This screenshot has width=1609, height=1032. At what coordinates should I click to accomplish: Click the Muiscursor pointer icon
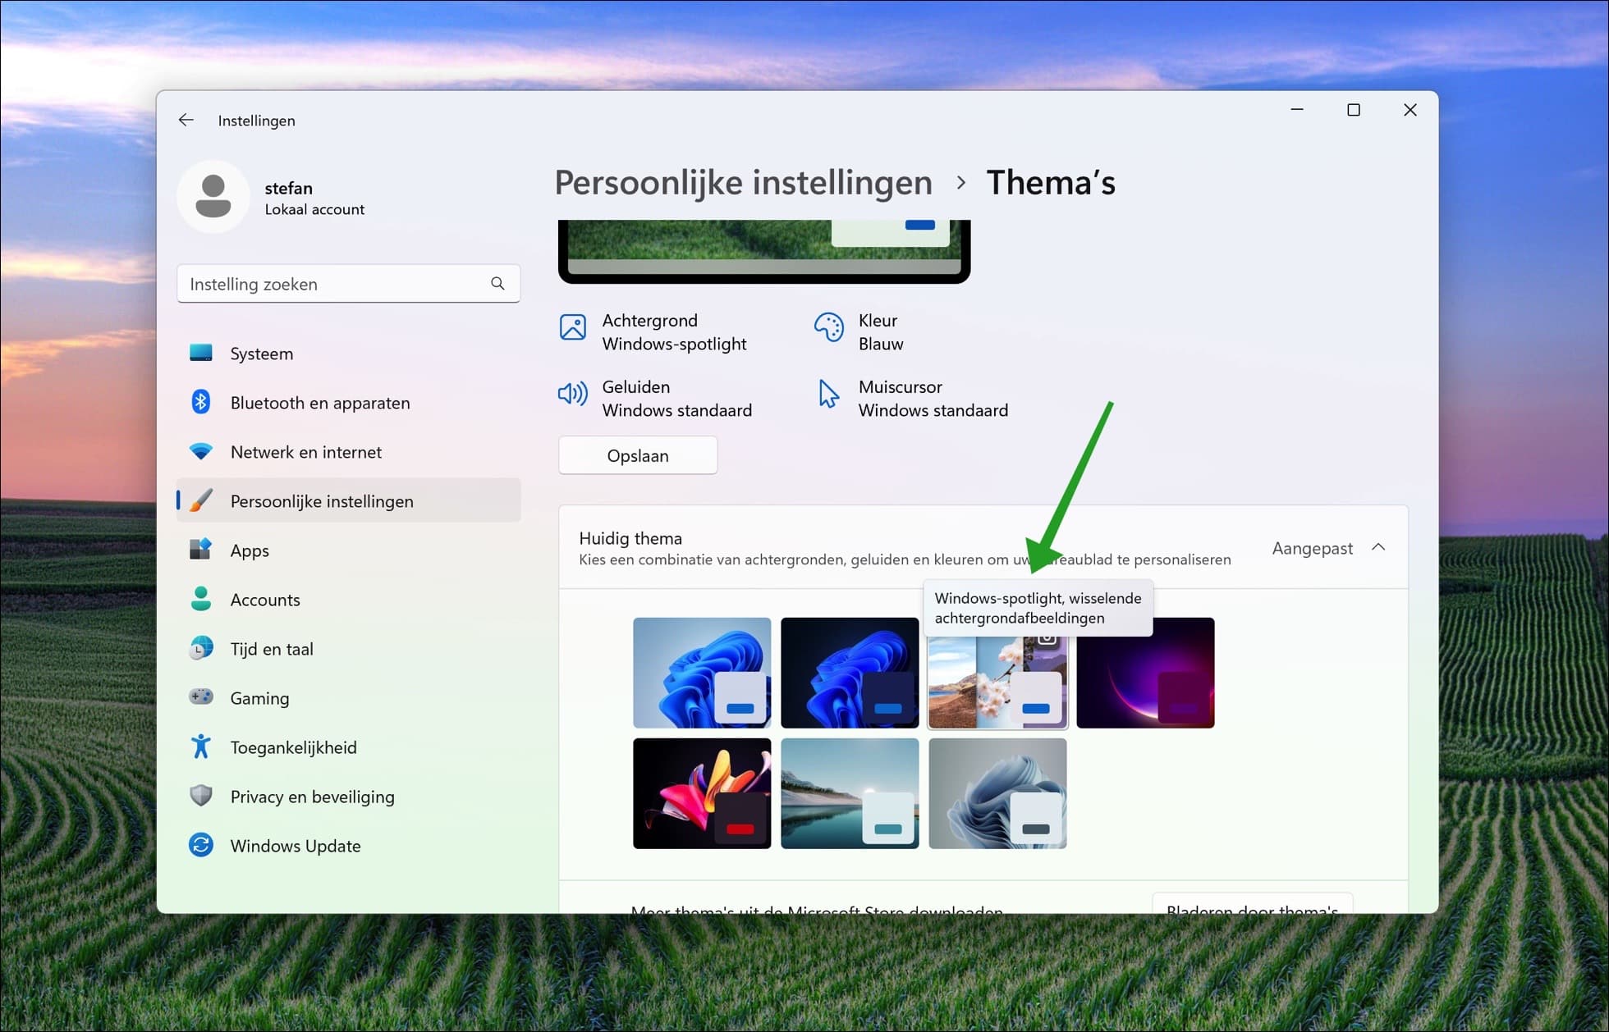point(828,395)
